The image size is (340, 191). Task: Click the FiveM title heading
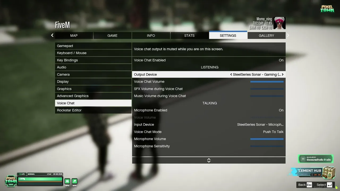click(x=62, y=25)
